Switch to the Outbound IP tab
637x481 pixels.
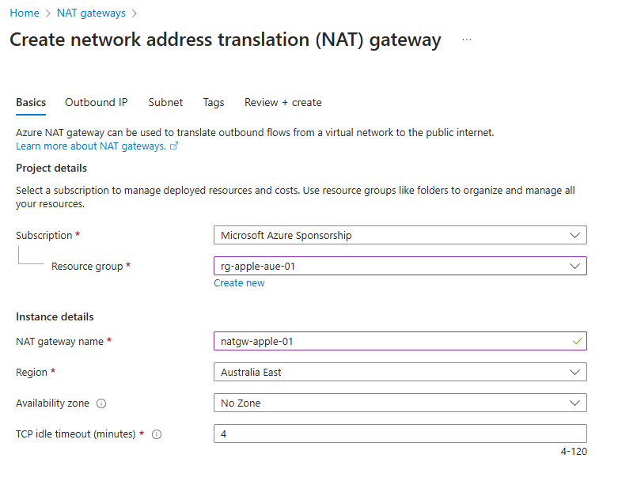[96, 102]
